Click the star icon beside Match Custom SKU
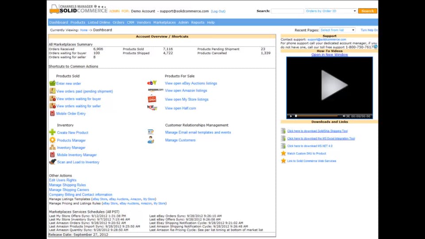Viewport: 425px width, 239px height. pyautogui.click(x=283, y=153)
